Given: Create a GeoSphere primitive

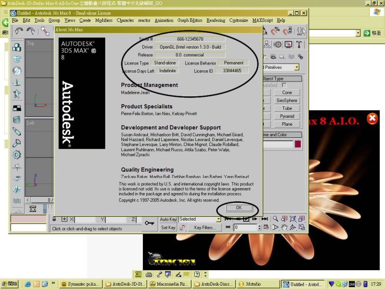Looking at the screenshot, I should [287, 100].
